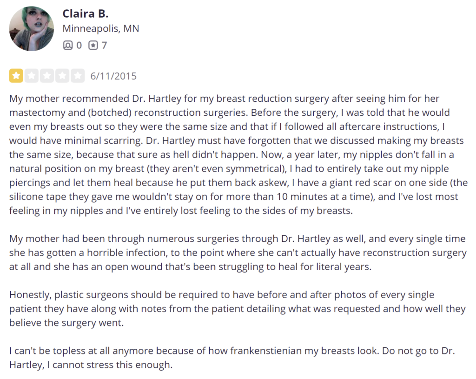Viewport: 476px width, 379px height.
Task: Click the Minneapolis, MN location text
Action: [x=101, y=28]
